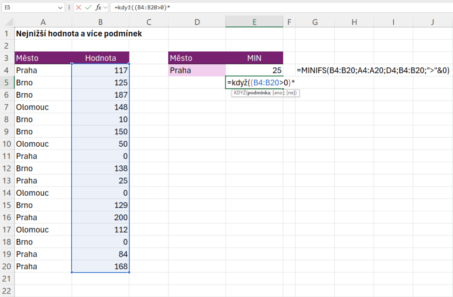453x297 pixels.
Task: Expand the Name Box dropdown arrow
Action: [x=61, y=8]
